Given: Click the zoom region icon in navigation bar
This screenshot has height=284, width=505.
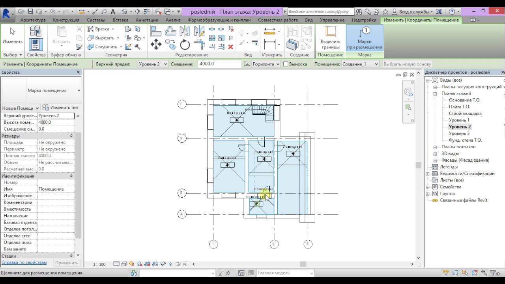Looking at the screenshot, I should click(x=408, y=107).
